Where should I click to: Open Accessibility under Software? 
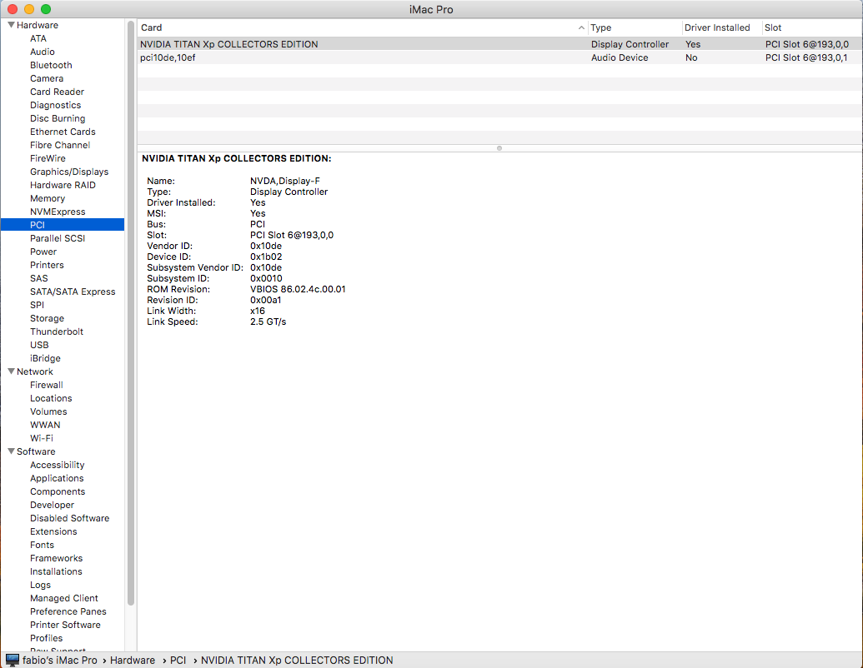pos(58,465)
